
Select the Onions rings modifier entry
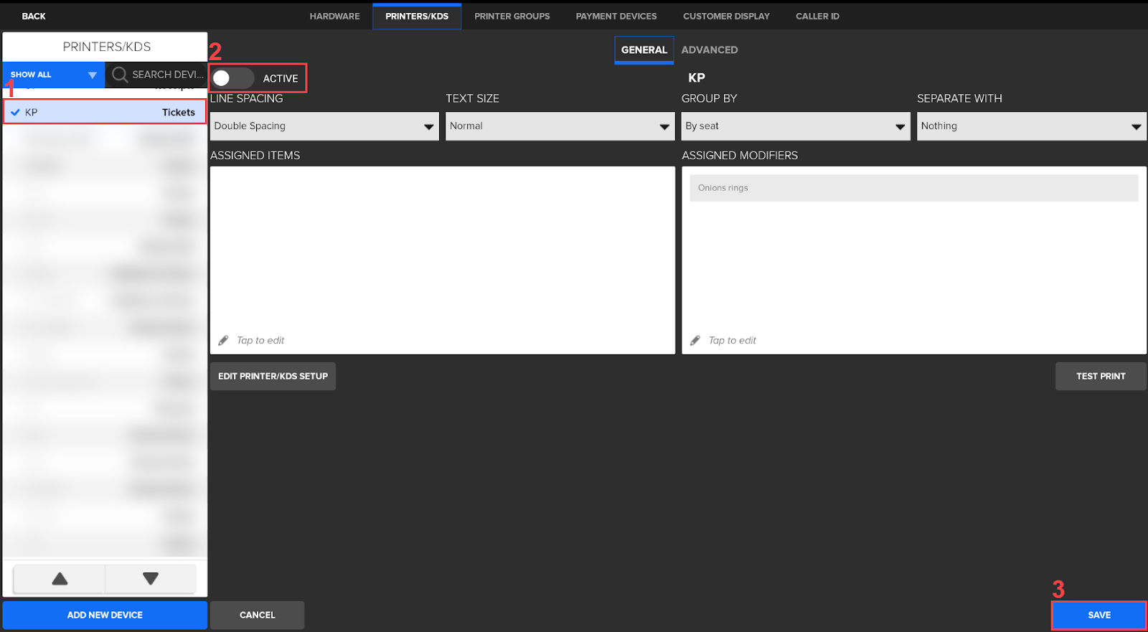pyautogui.click(x=913, y=188)
